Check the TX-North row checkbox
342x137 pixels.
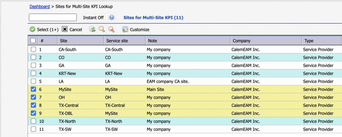tap(33, 121)
